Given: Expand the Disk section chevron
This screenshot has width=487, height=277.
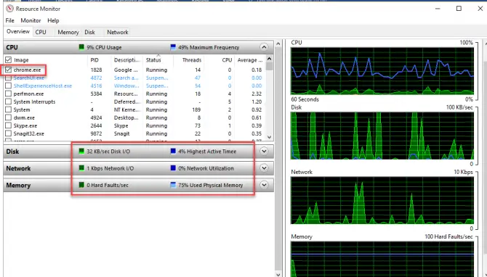Looking at the screenshot, I should tap(264, 152).
